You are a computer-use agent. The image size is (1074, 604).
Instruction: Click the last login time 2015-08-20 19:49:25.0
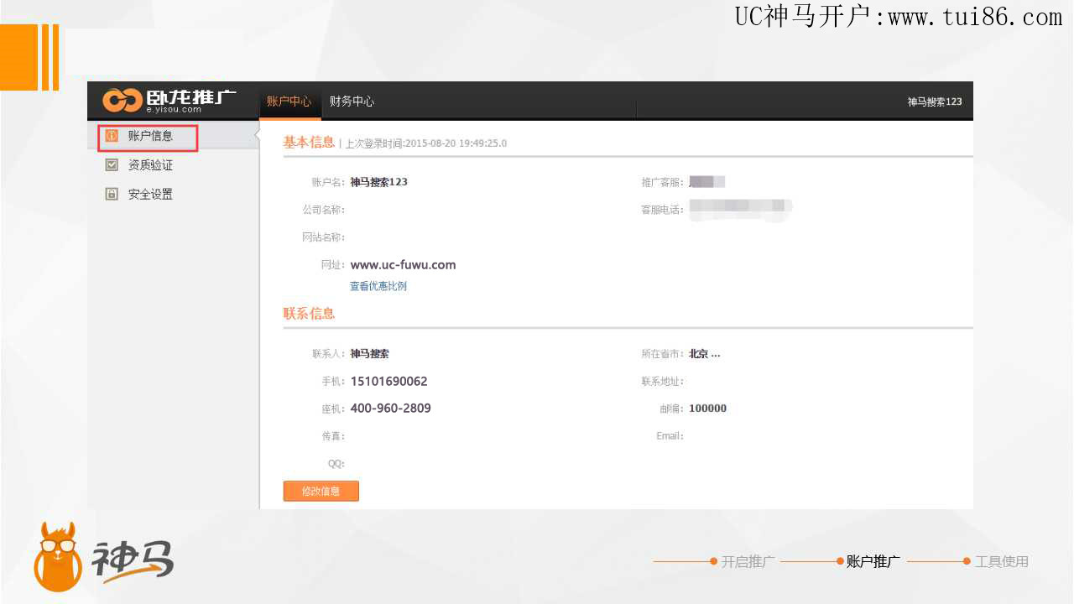click(456, 143)
